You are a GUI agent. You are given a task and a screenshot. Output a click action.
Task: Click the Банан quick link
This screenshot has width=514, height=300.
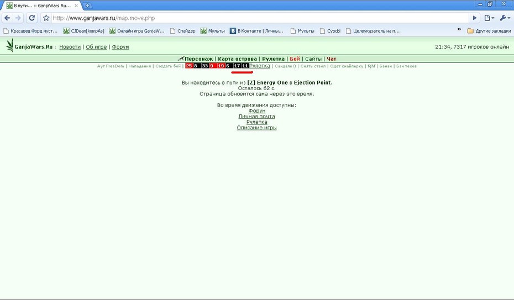(386, 66)
